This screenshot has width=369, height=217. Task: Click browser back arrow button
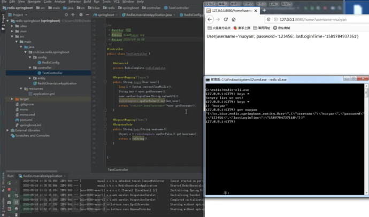coord(210,19)
